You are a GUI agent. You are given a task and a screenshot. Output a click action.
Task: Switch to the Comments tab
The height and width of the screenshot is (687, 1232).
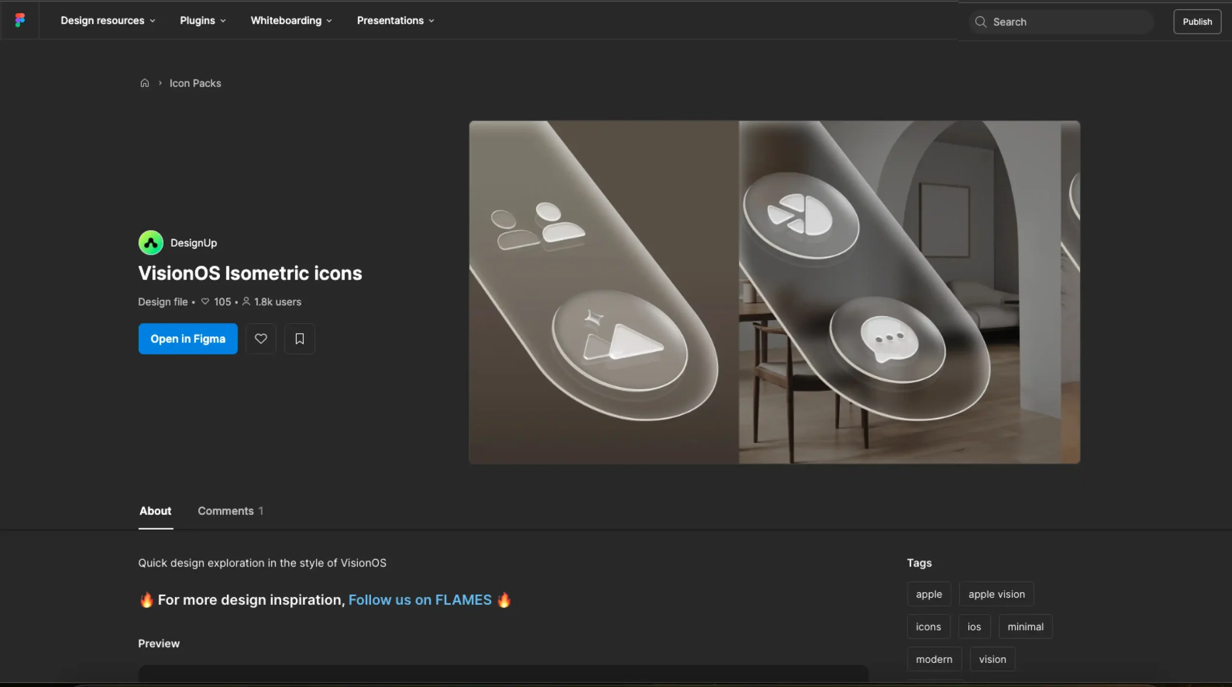[230, 511]
